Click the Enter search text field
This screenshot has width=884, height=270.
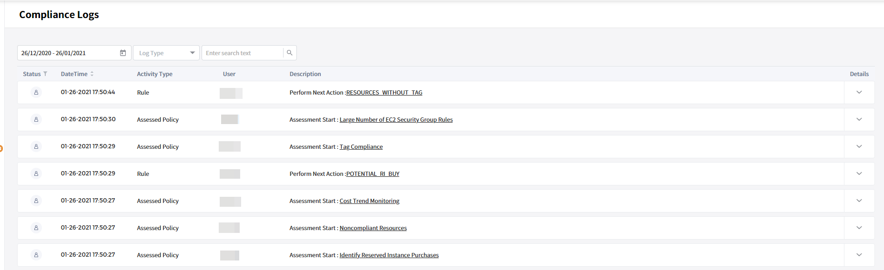click(242, 53)
